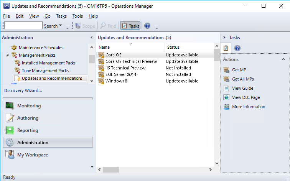This screenshot has height=181, width=290.
Task: Click the Tune Management Packs icon
Action: coord(17,71)
